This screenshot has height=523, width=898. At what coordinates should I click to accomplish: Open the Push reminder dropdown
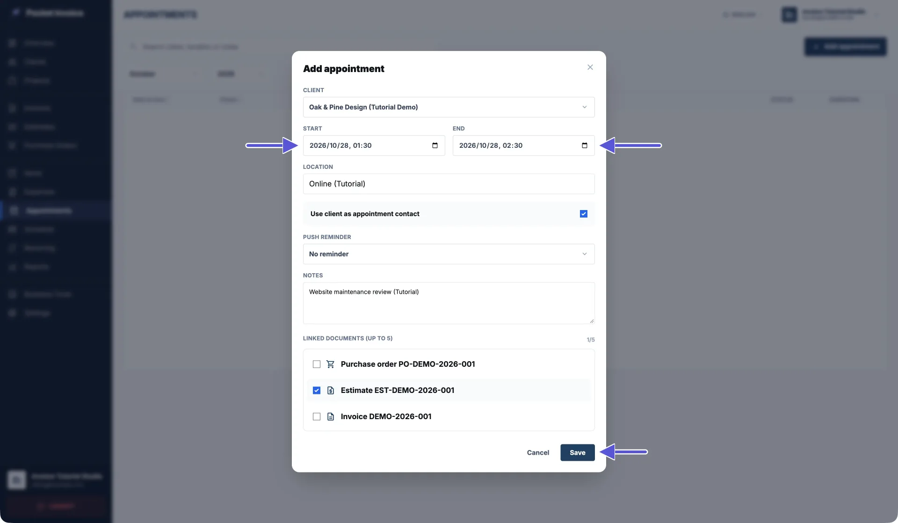449,254
